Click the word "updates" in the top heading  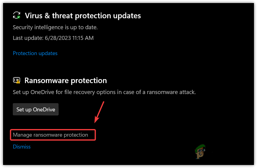(x=128, y=15)
